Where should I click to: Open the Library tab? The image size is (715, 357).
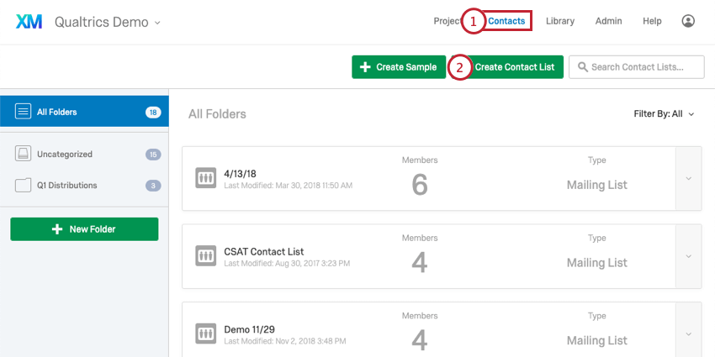pyautogui.click(x=560, y=21)
